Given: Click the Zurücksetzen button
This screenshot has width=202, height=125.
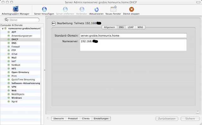Looking at the screenshot, I should (167, 119).
